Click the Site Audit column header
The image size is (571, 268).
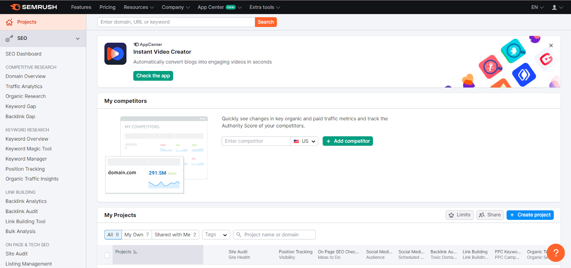[239, 254]
